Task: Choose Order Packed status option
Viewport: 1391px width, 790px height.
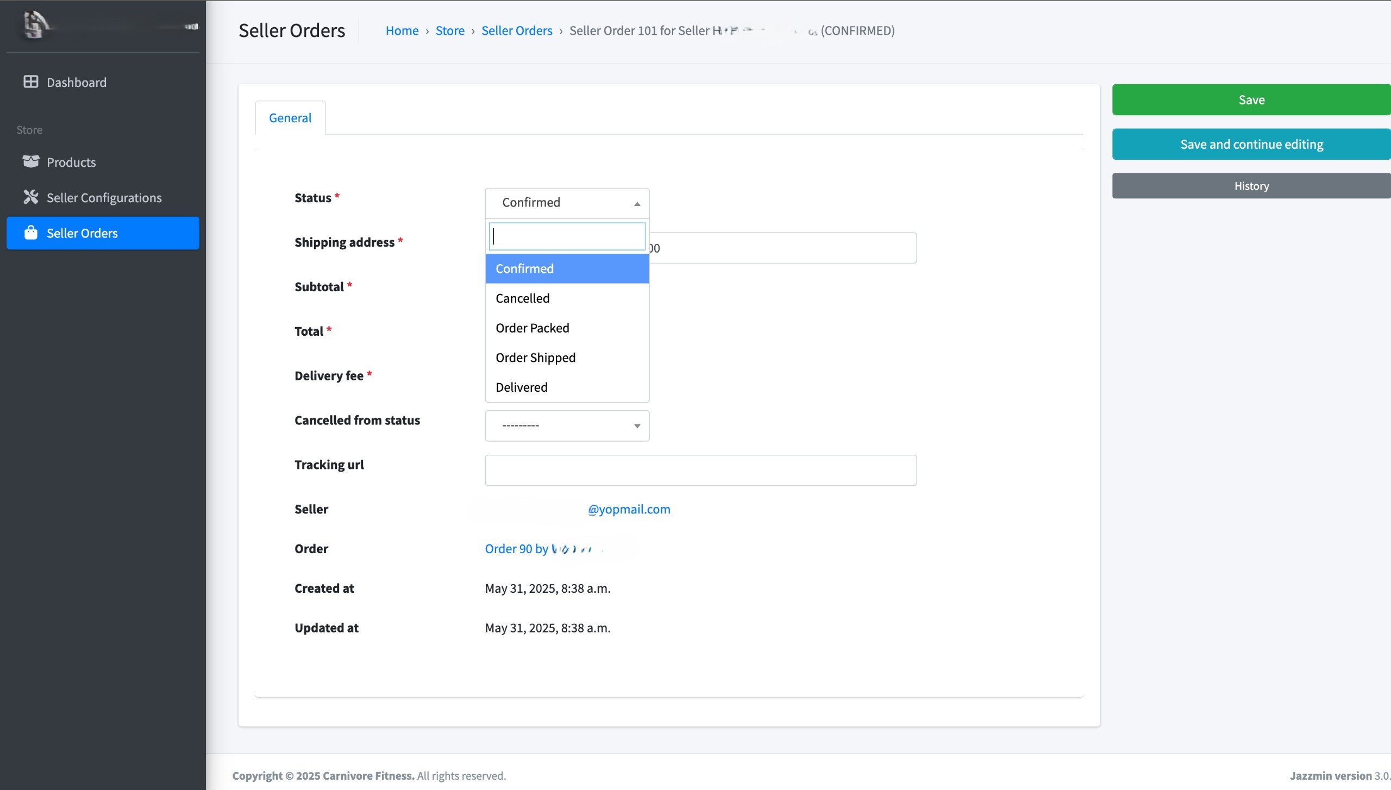Action: [567, 328]
